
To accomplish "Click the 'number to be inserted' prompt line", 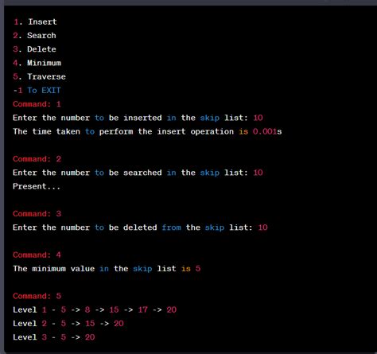I will point(138,118).
